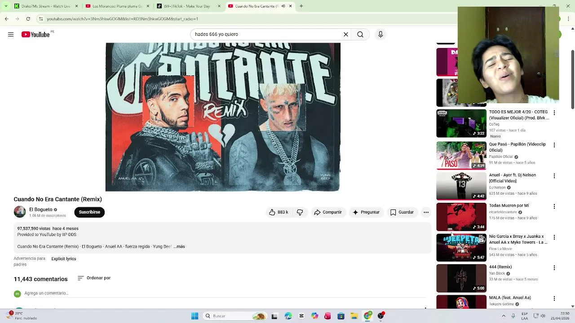Expand description with ...más
The height and width of the screenshot is (323, 575).
click(179, 246)
